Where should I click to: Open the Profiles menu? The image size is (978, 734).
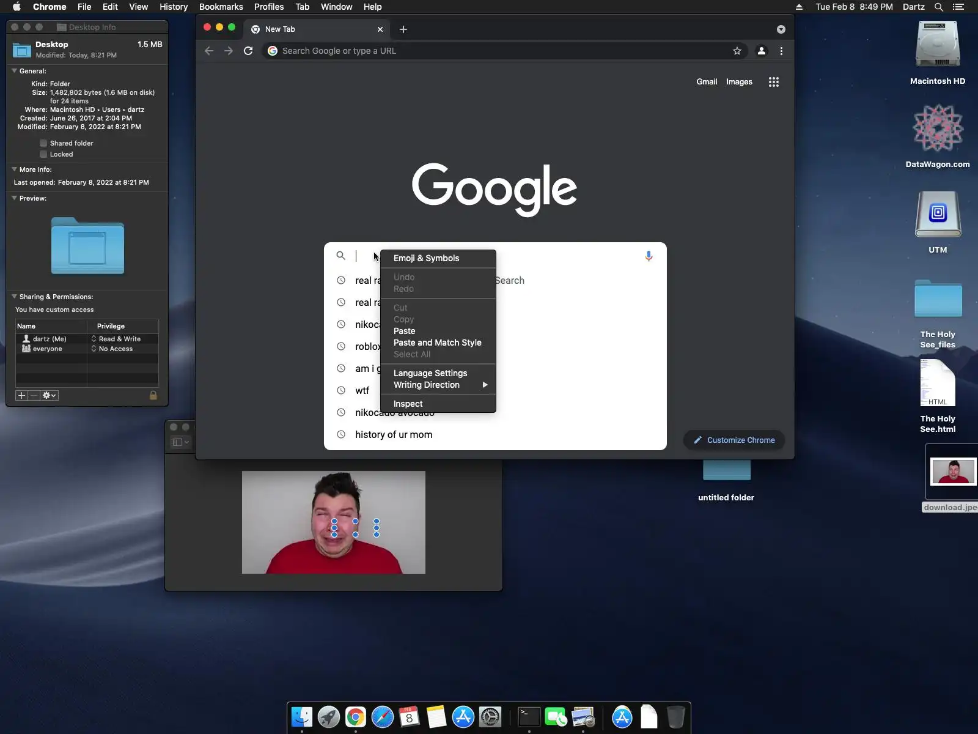[269, 7]
